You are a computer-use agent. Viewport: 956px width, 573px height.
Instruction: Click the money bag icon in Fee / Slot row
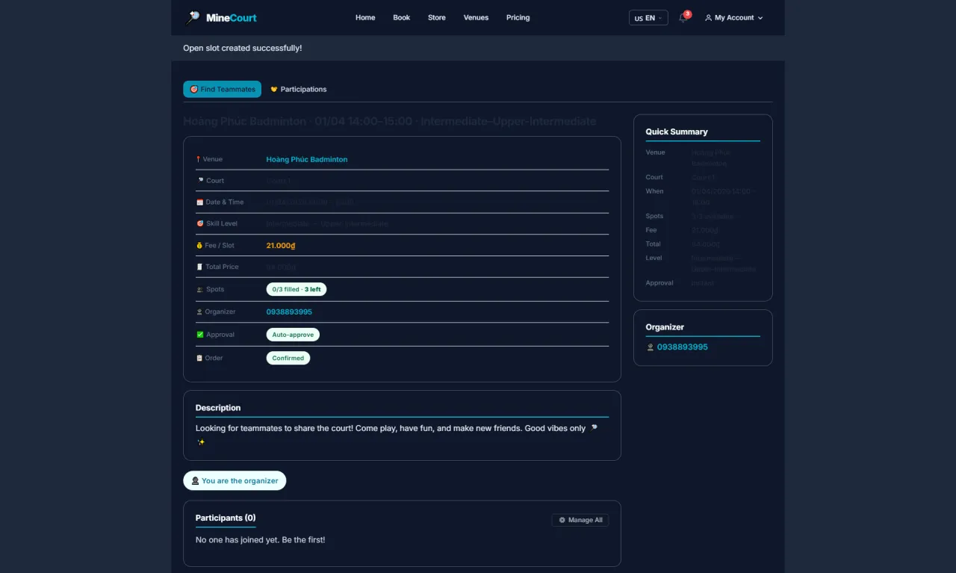point(200,245)
